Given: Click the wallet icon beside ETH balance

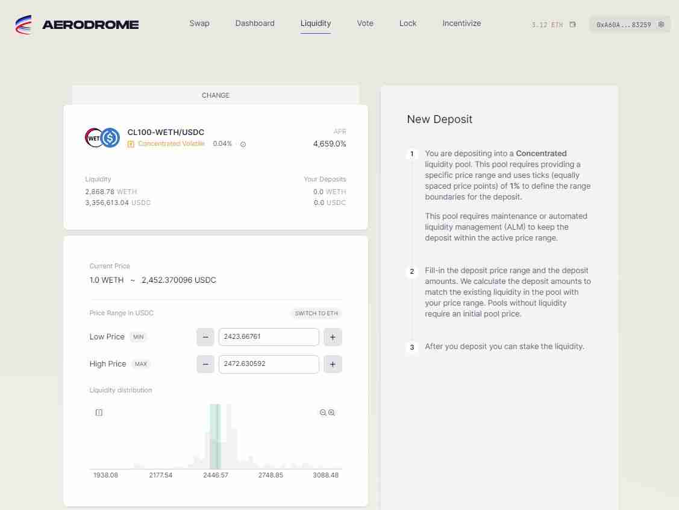Looking at the screenshot, I should 572,25.
